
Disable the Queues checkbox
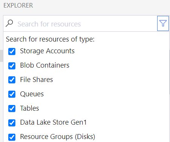[12, 94]
